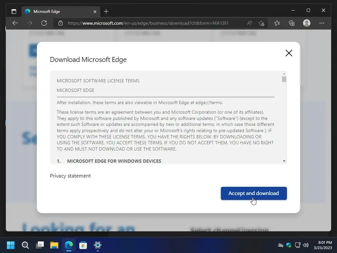Open Settings and more menu
The height and width of the screenshot is (253, 337).
[x=322, y=23]
